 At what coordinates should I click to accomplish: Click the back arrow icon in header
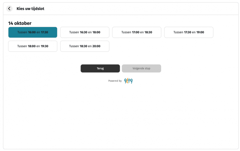9,9
